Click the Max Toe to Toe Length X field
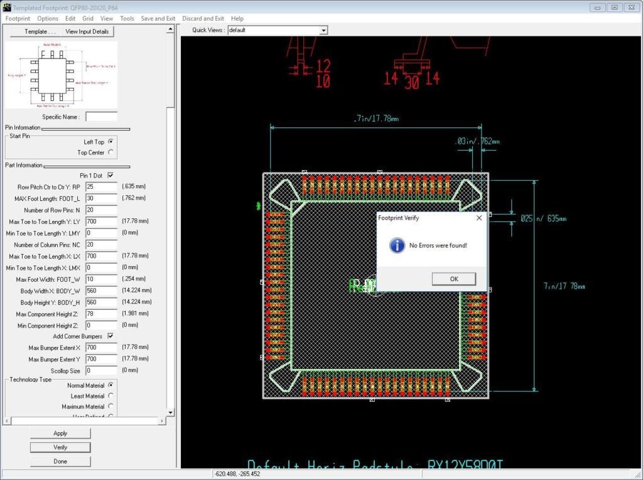 [101, 256]
